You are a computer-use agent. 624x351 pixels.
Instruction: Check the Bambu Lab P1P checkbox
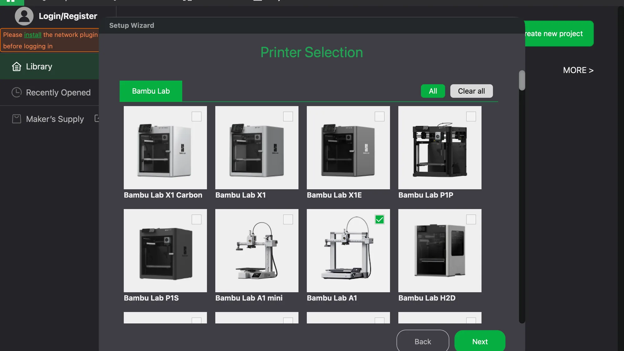[471, 116]
